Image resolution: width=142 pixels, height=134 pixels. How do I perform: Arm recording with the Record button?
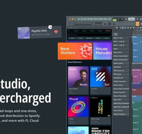click(x=126, y=19)
